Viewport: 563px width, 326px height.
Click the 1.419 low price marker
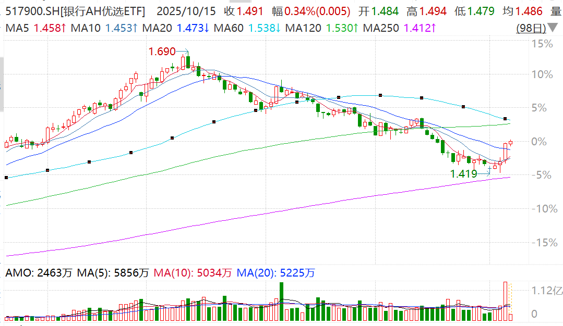pyautogui.click(x=464, y=174)
